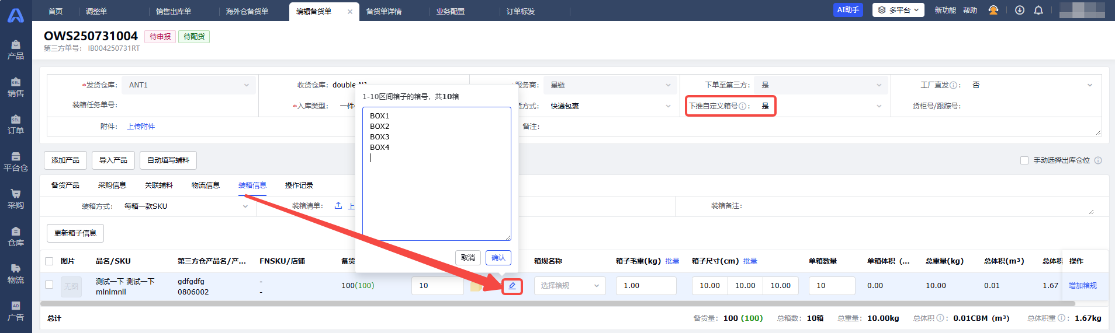Screen dimensions: 1115x333
Task: Click into the box numbers textarea
Action: coord(437,174)
